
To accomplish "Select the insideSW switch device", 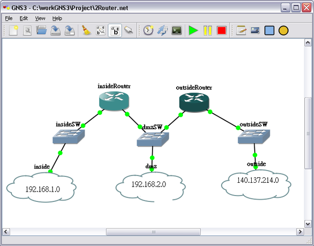I will pyautogui.click(x=69, y=137).
